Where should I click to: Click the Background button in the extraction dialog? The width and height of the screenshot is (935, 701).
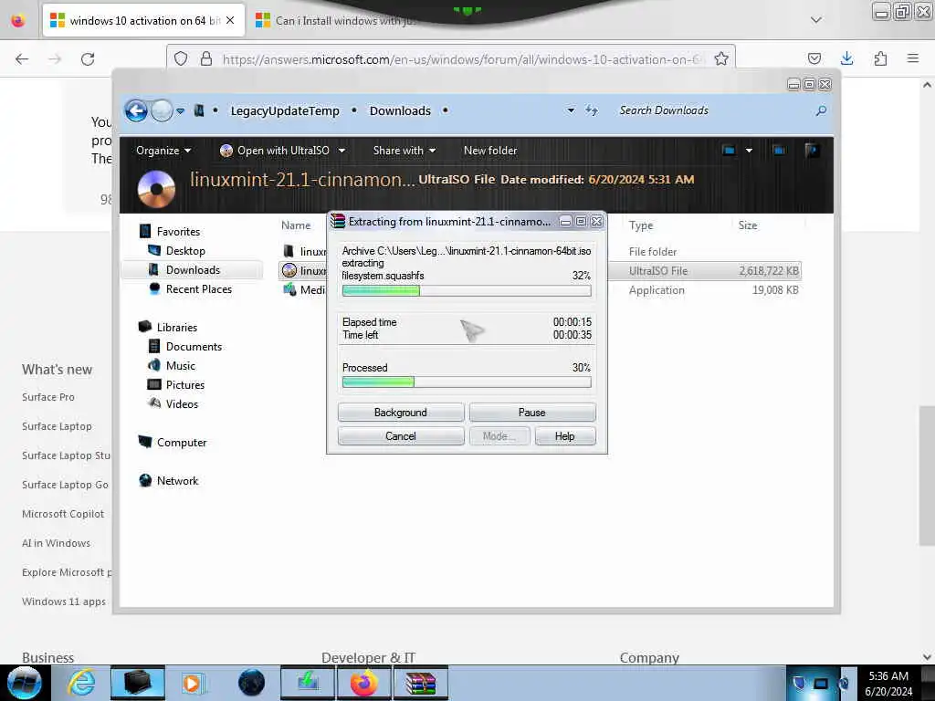click(401, 413)
